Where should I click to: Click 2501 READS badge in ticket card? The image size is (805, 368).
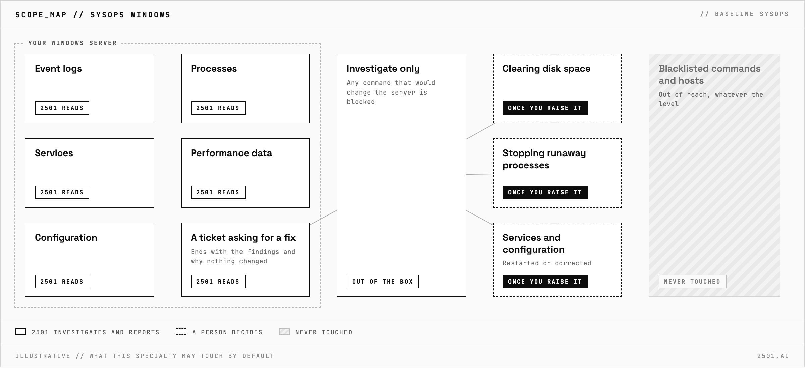[218, 282]
